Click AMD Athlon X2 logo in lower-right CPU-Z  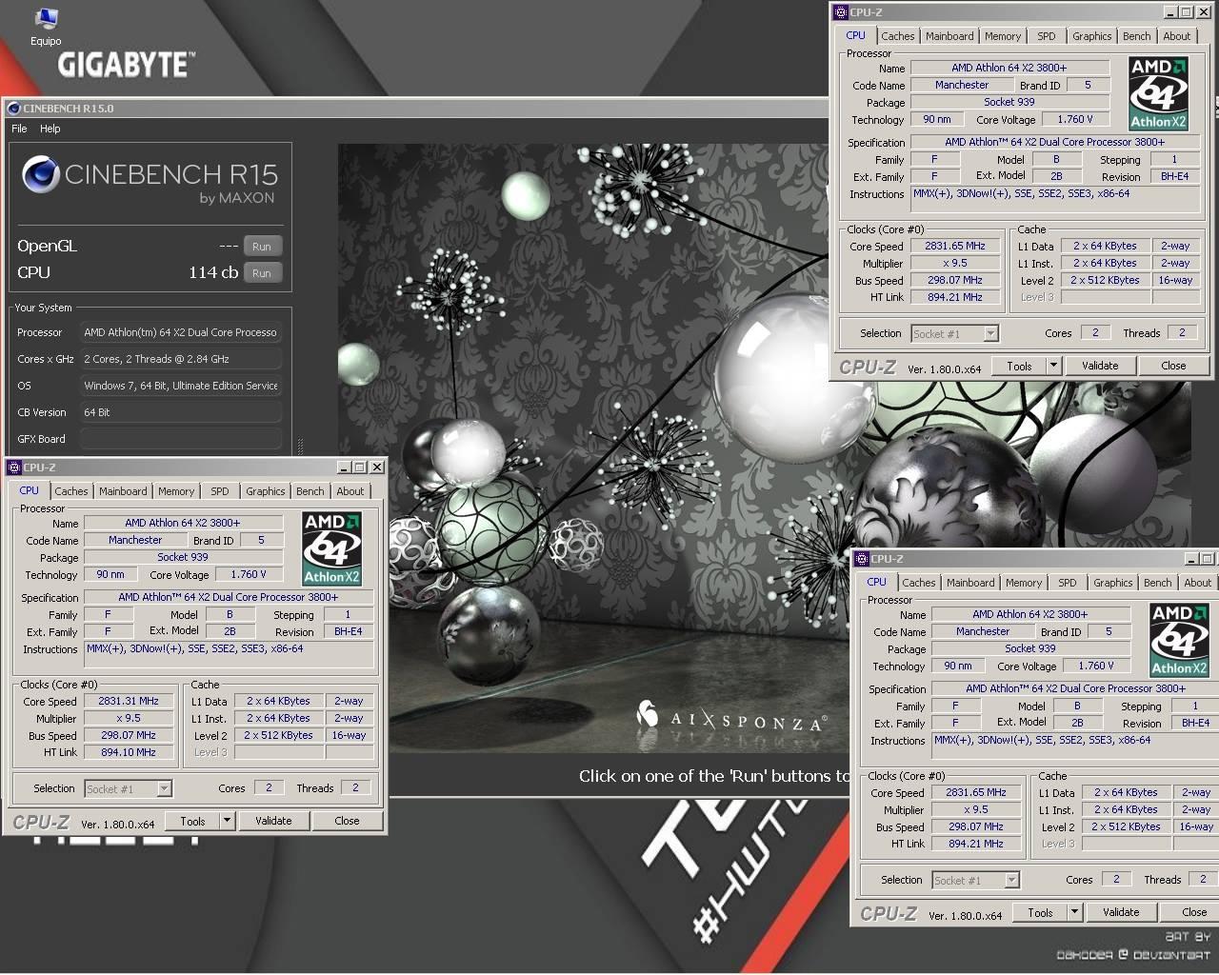pyautogui.click(x=1179, y=640)
